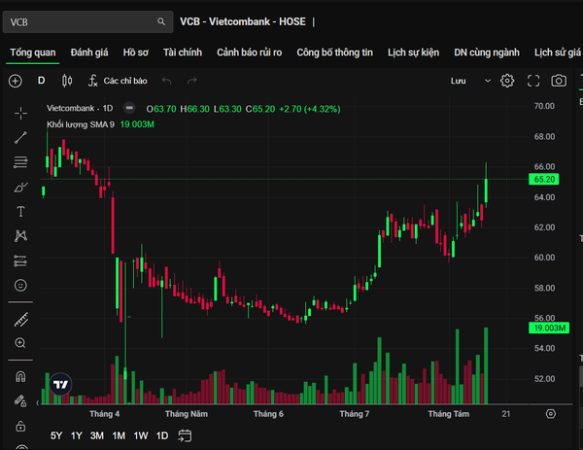
Task: Select the text annotation tool
Action: [20, 212]
